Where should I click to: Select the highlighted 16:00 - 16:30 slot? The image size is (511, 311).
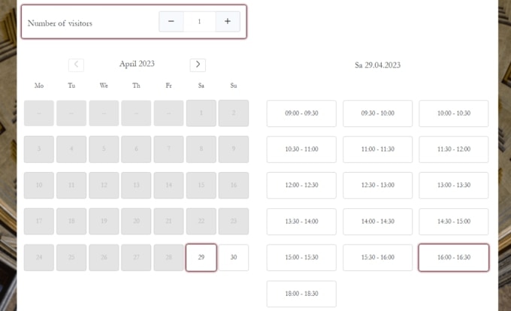click(x=454, y=258)
